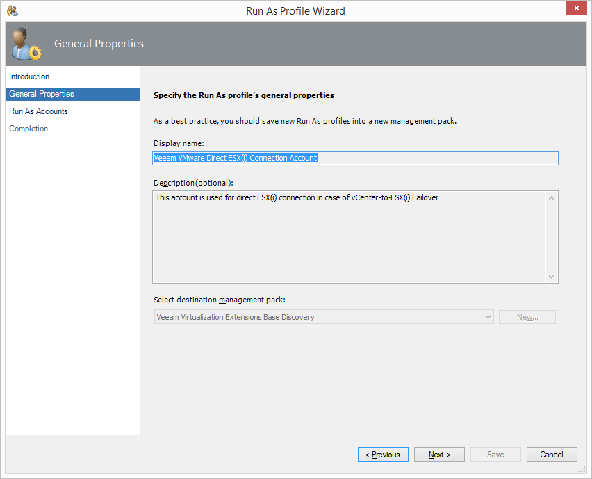Go back with the Previous button

pyautogui.click(x=383, y=455)
